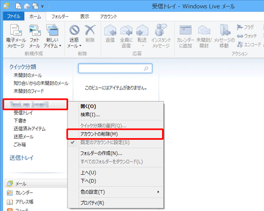Click the 削除 X icon in the ribbon
This screenshot has height=211, width=264.
pos(90,30)
